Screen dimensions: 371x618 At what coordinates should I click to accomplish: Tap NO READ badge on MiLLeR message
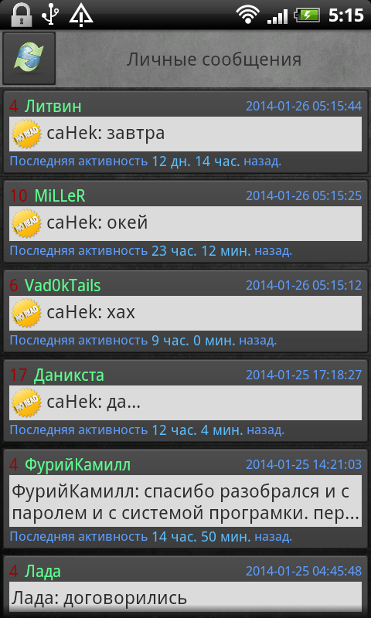(26, 223)
